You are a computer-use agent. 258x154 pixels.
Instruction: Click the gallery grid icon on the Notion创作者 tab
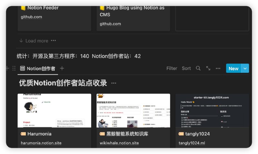point(22,68)
